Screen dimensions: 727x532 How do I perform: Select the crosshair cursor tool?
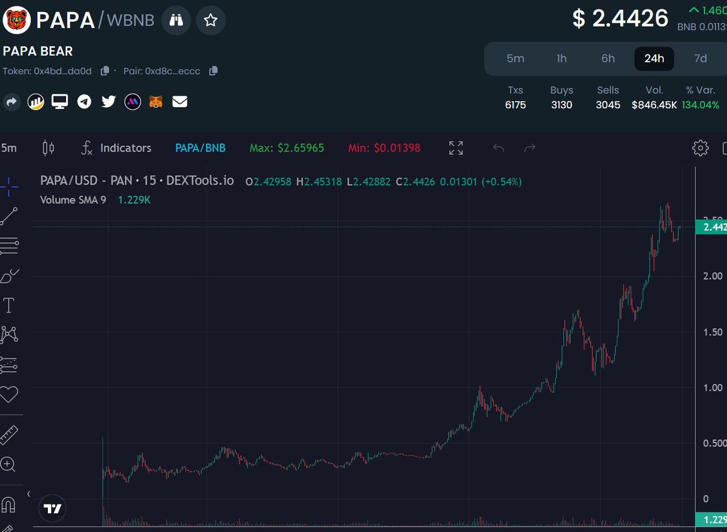pos(9,187)
